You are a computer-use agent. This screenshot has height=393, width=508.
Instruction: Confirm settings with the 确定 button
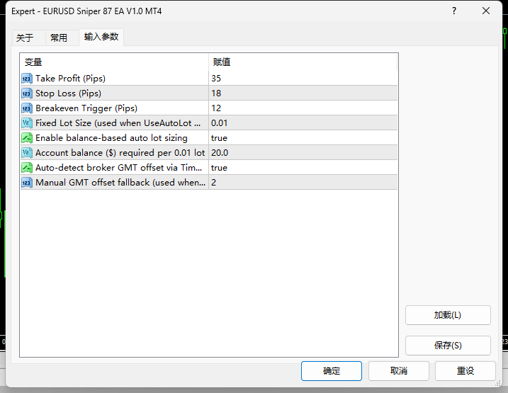tap(332, 371)
